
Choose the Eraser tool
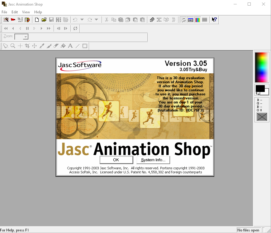(56, 46)
